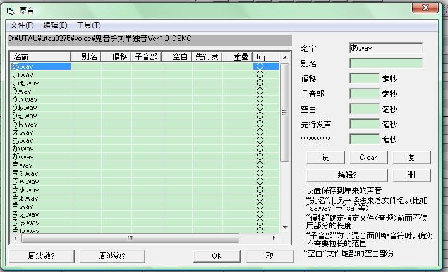448x272 pixels.
Task: Click the frq circle icon for う.wav
Action: pos(260,91)
